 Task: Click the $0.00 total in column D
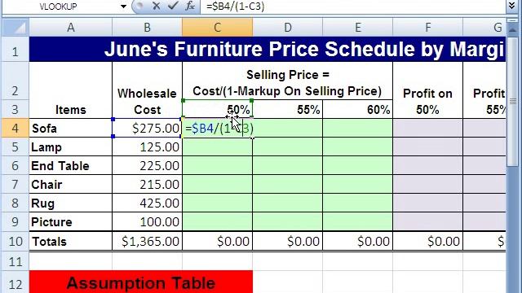[x=288, y=241]
